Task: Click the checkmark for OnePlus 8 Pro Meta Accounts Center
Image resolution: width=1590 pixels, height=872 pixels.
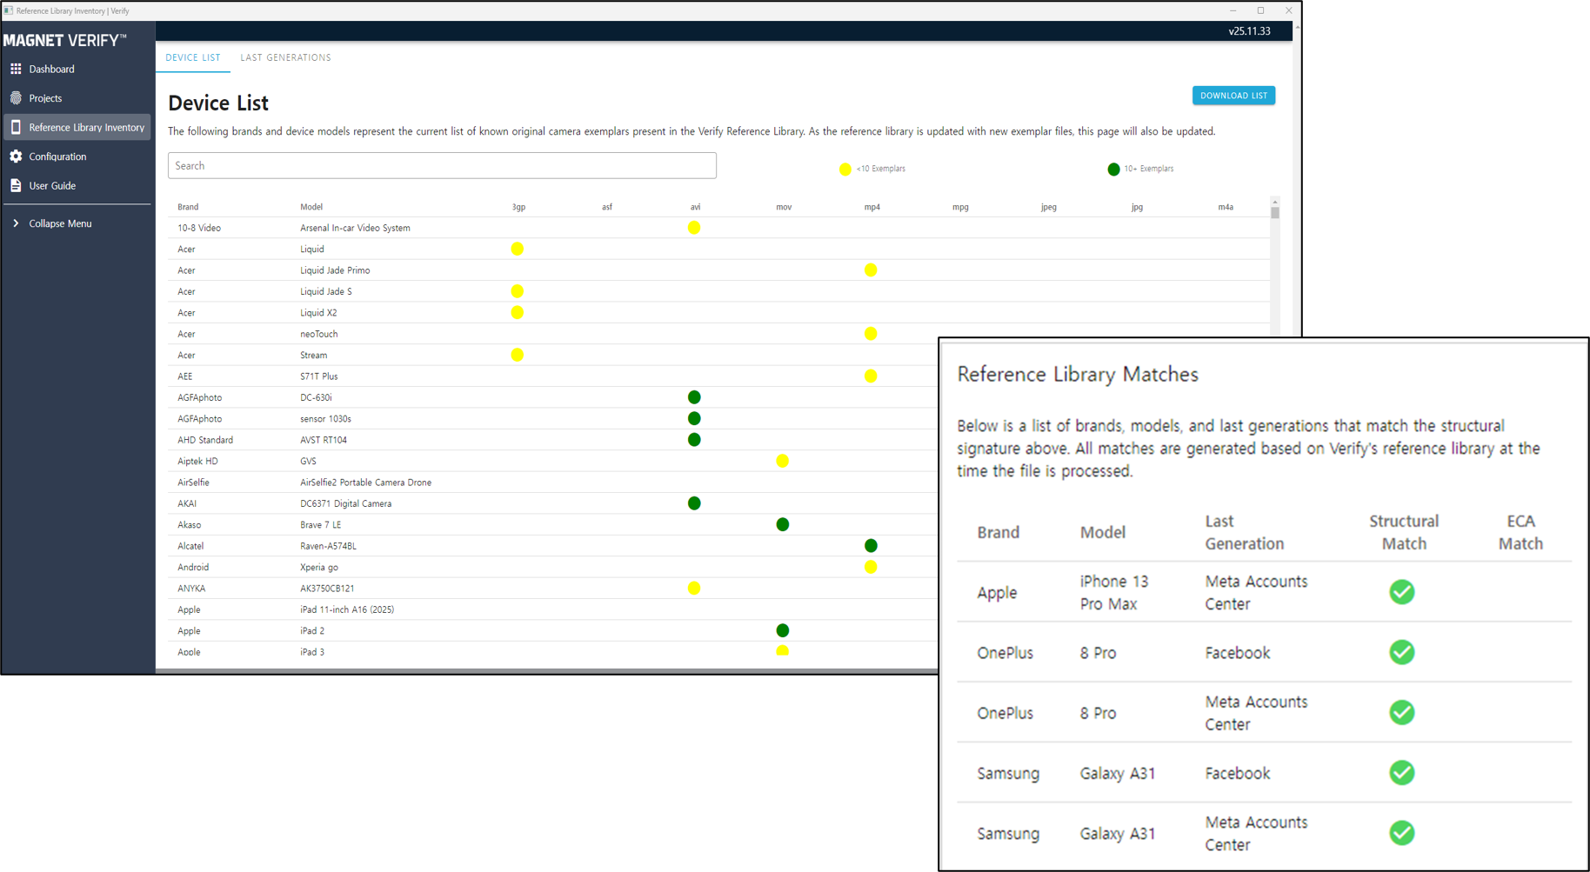Action: [1402, 713]
